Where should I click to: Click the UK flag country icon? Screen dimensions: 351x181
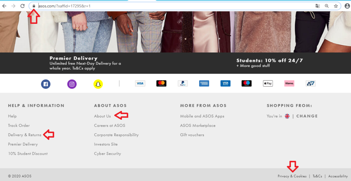[x=287, y=116]
